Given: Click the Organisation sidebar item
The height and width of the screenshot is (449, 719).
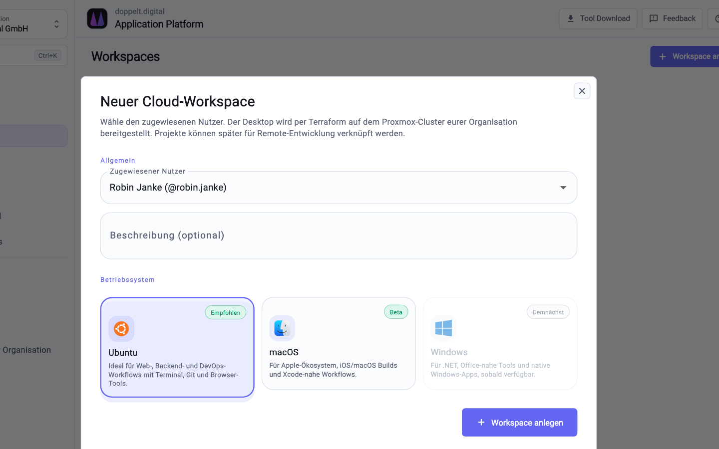Looking at the screenshot, I should [26, 350].
